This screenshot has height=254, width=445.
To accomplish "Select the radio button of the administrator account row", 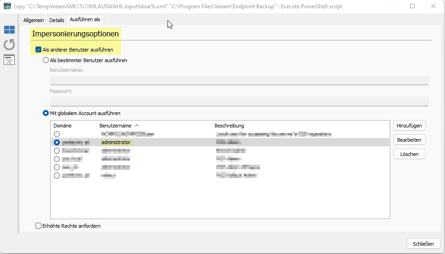I will [57, 143].
